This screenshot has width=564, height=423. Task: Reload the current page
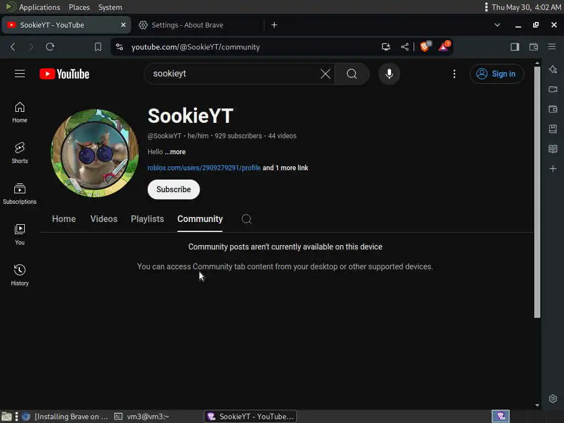point(50,47)
